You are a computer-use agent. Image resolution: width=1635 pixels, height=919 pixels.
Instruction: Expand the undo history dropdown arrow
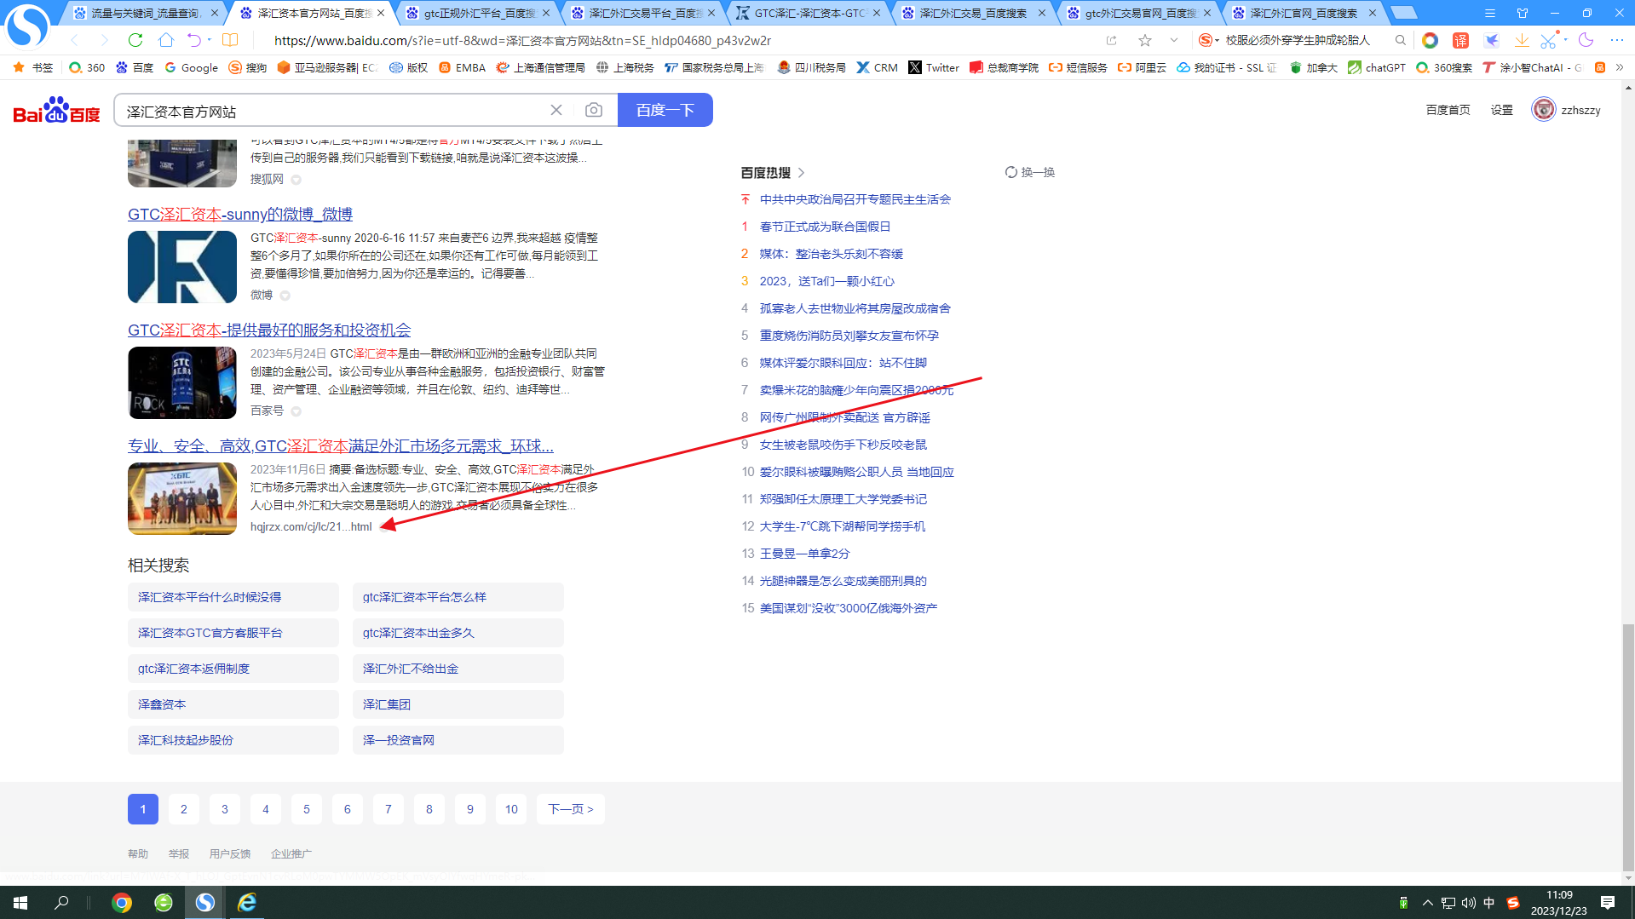point(210,40)
